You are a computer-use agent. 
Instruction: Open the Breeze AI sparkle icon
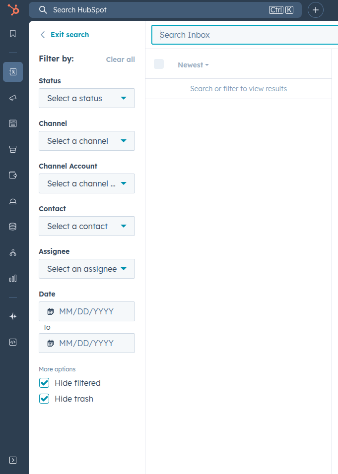click(13, 316)
